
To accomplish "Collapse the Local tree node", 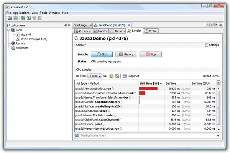I will (x=8, y=30).
